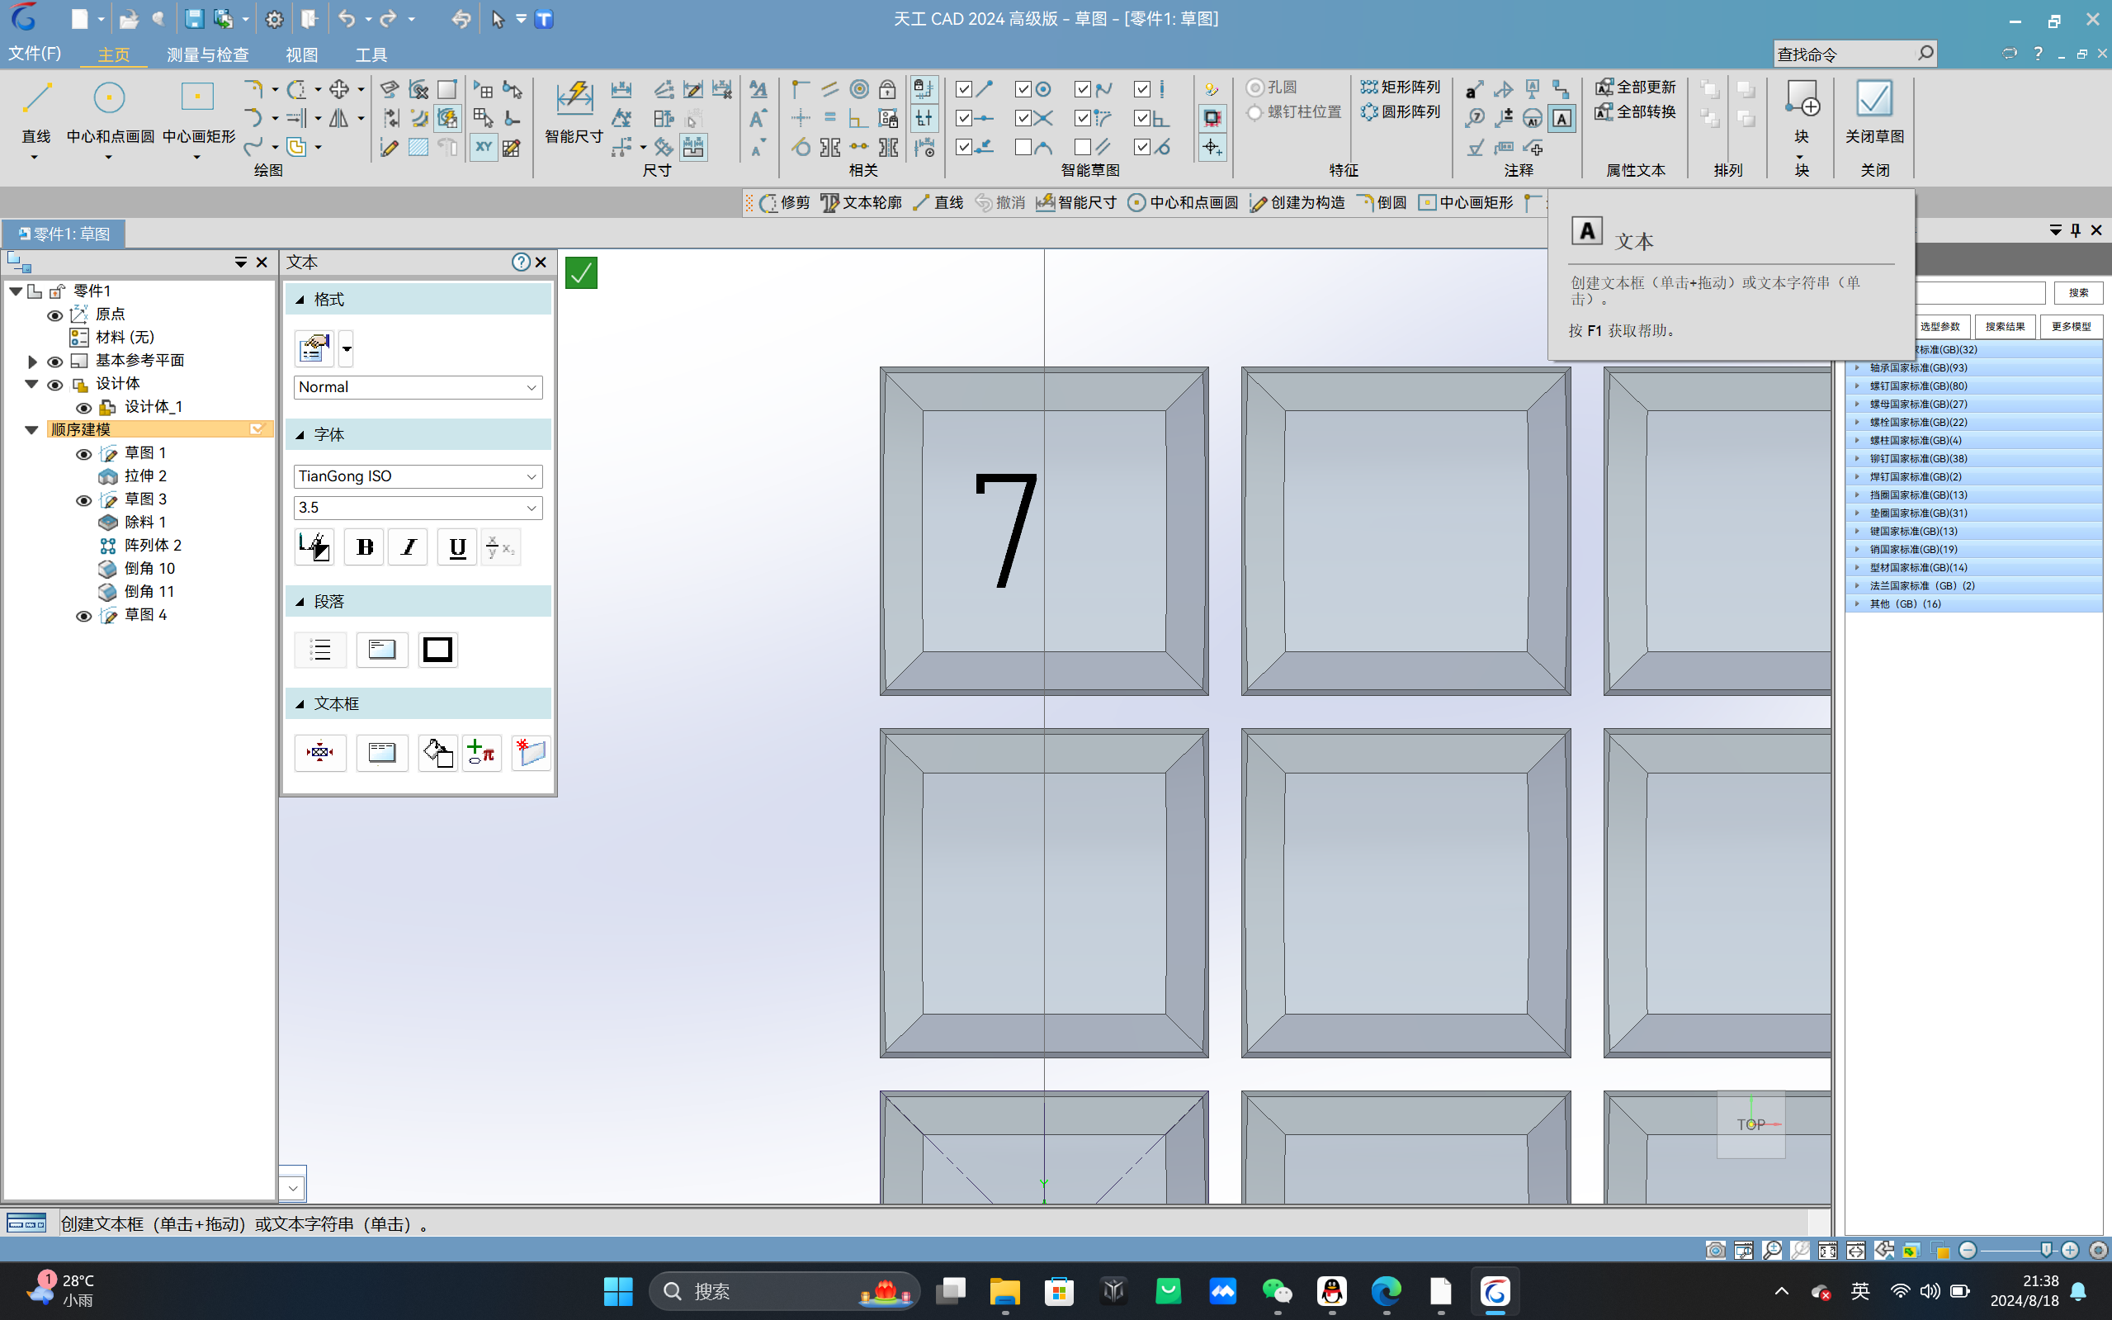Expand the 基本参考平面 tree node

point(31,362)
